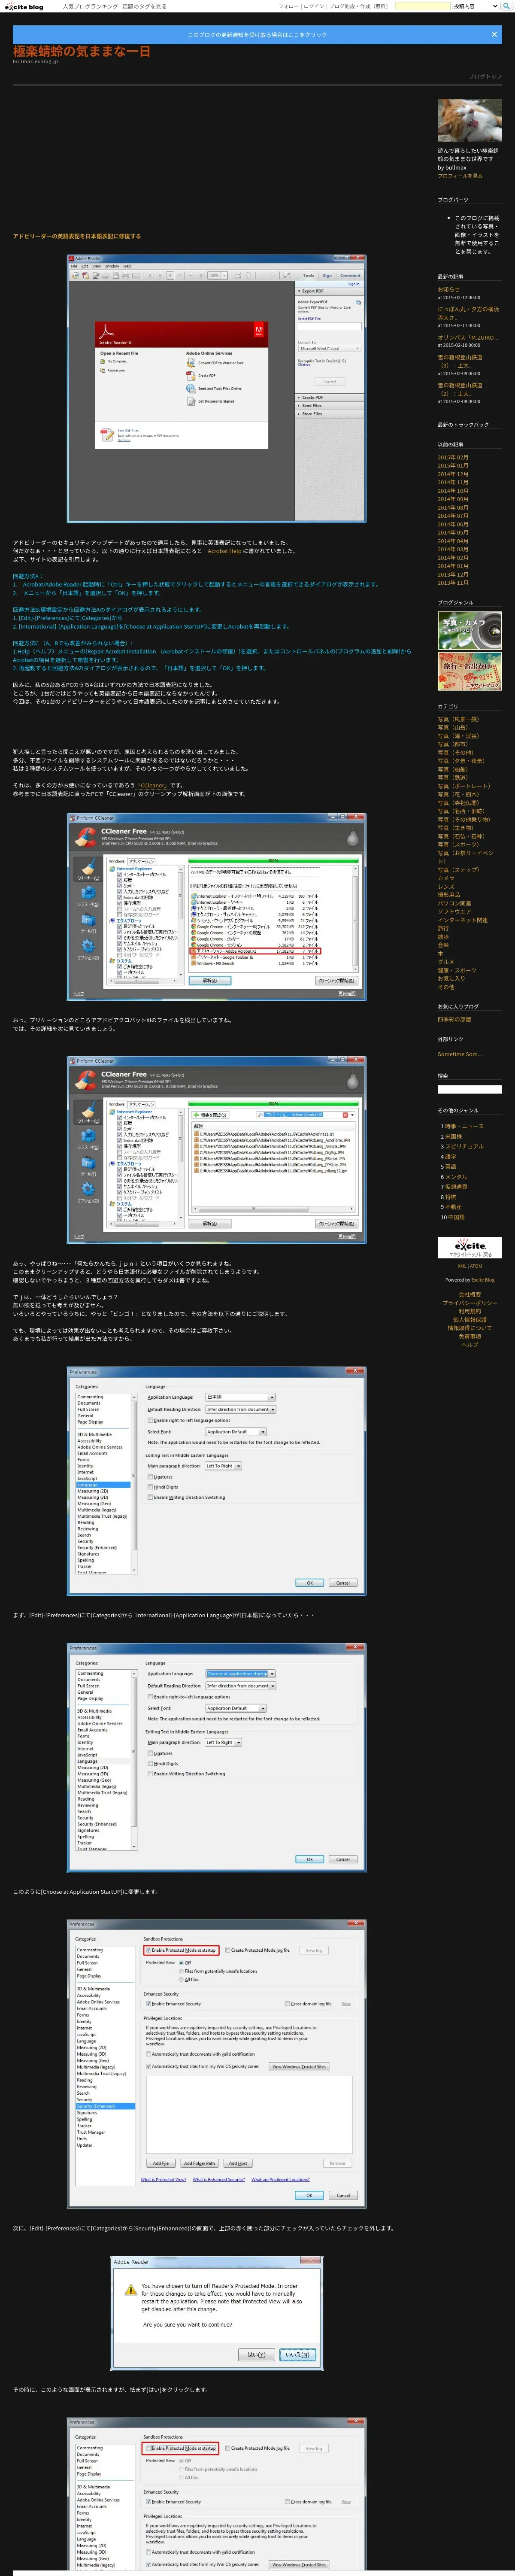Open recent post にっぽん丸・夕方の横浜港大さ..
This screenshot has width=515, height=2576.
(x=468, y=313)
